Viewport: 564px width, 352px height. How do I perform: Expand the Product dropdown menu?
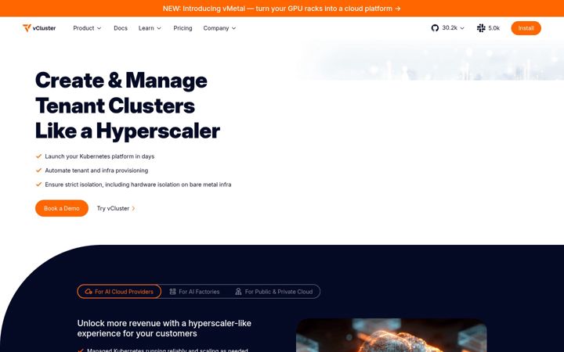[x=87, y=28]
